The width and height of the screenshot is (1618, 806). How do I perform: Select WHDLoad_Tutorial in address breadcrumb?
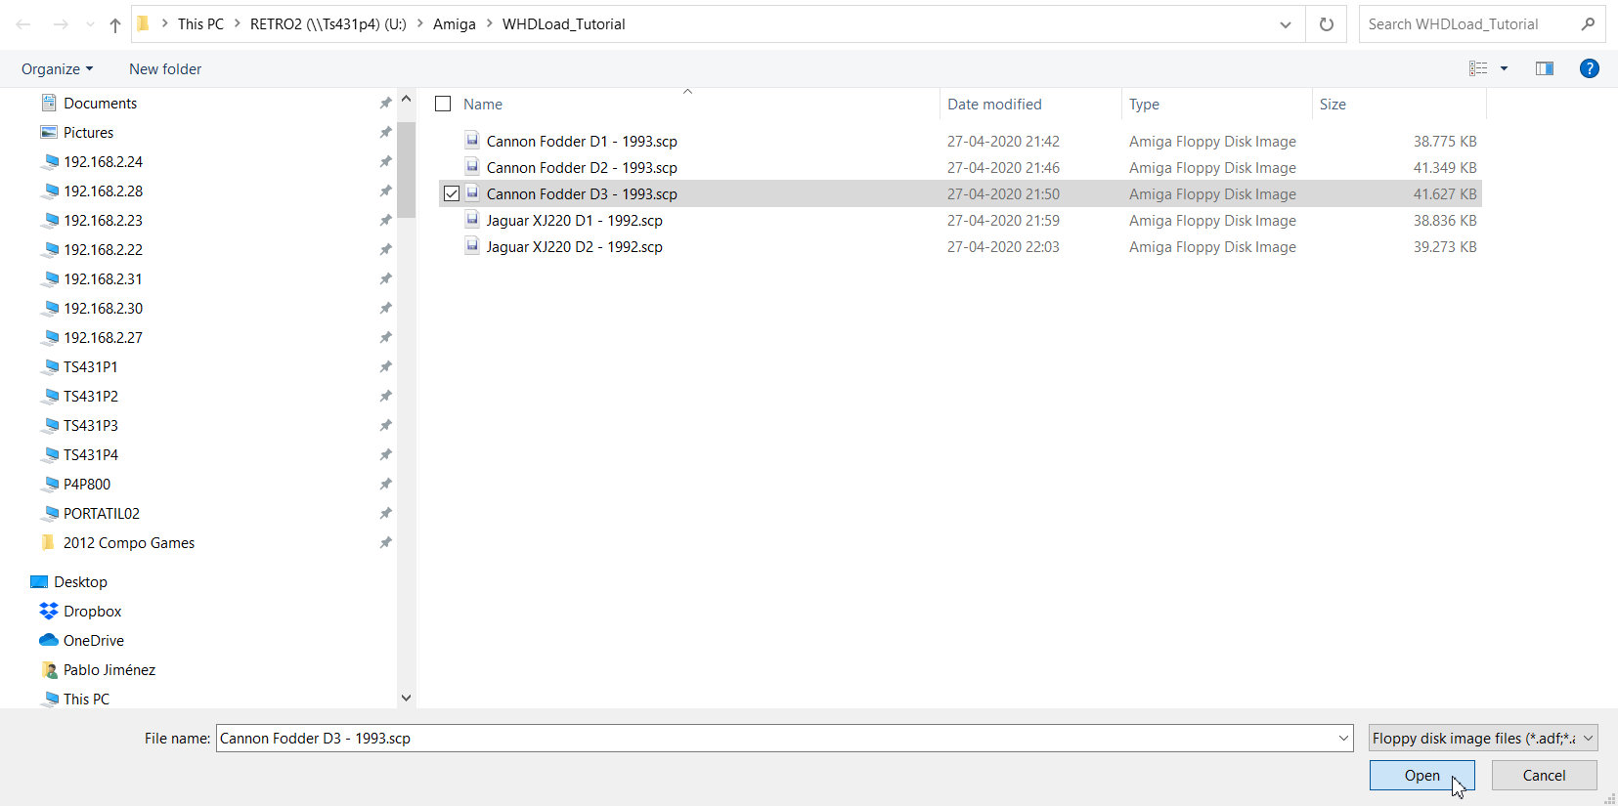coord(564,24)
